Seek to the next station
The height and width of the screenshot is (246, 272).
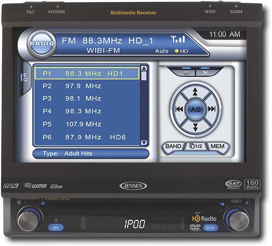pos(212,109)
